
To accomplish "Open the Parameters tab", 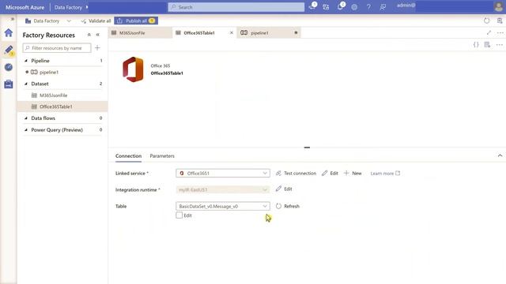I will pos(162,156).
